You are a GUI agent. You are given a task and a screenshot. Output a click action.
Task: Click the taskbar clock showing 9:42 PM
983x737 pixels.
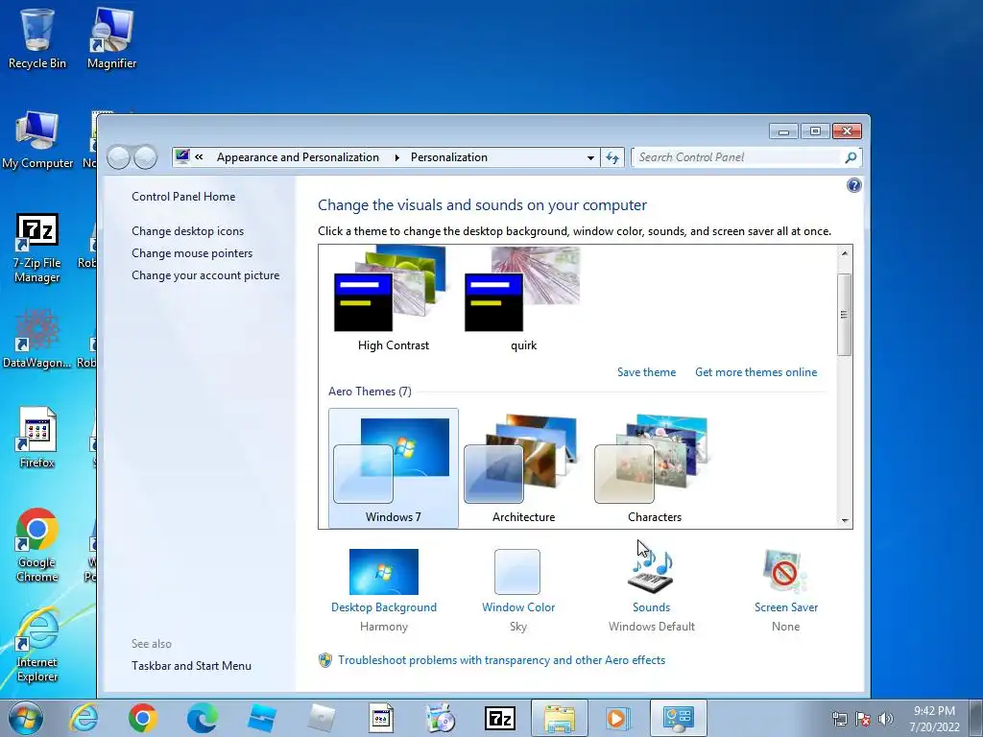[x=934, y=719]
